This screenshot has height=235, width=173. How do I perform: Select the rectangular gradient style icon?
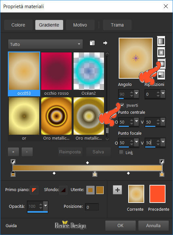coord(161,52)
